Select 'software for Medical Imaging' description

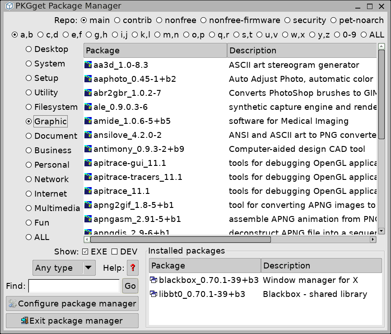pos(289,121)
